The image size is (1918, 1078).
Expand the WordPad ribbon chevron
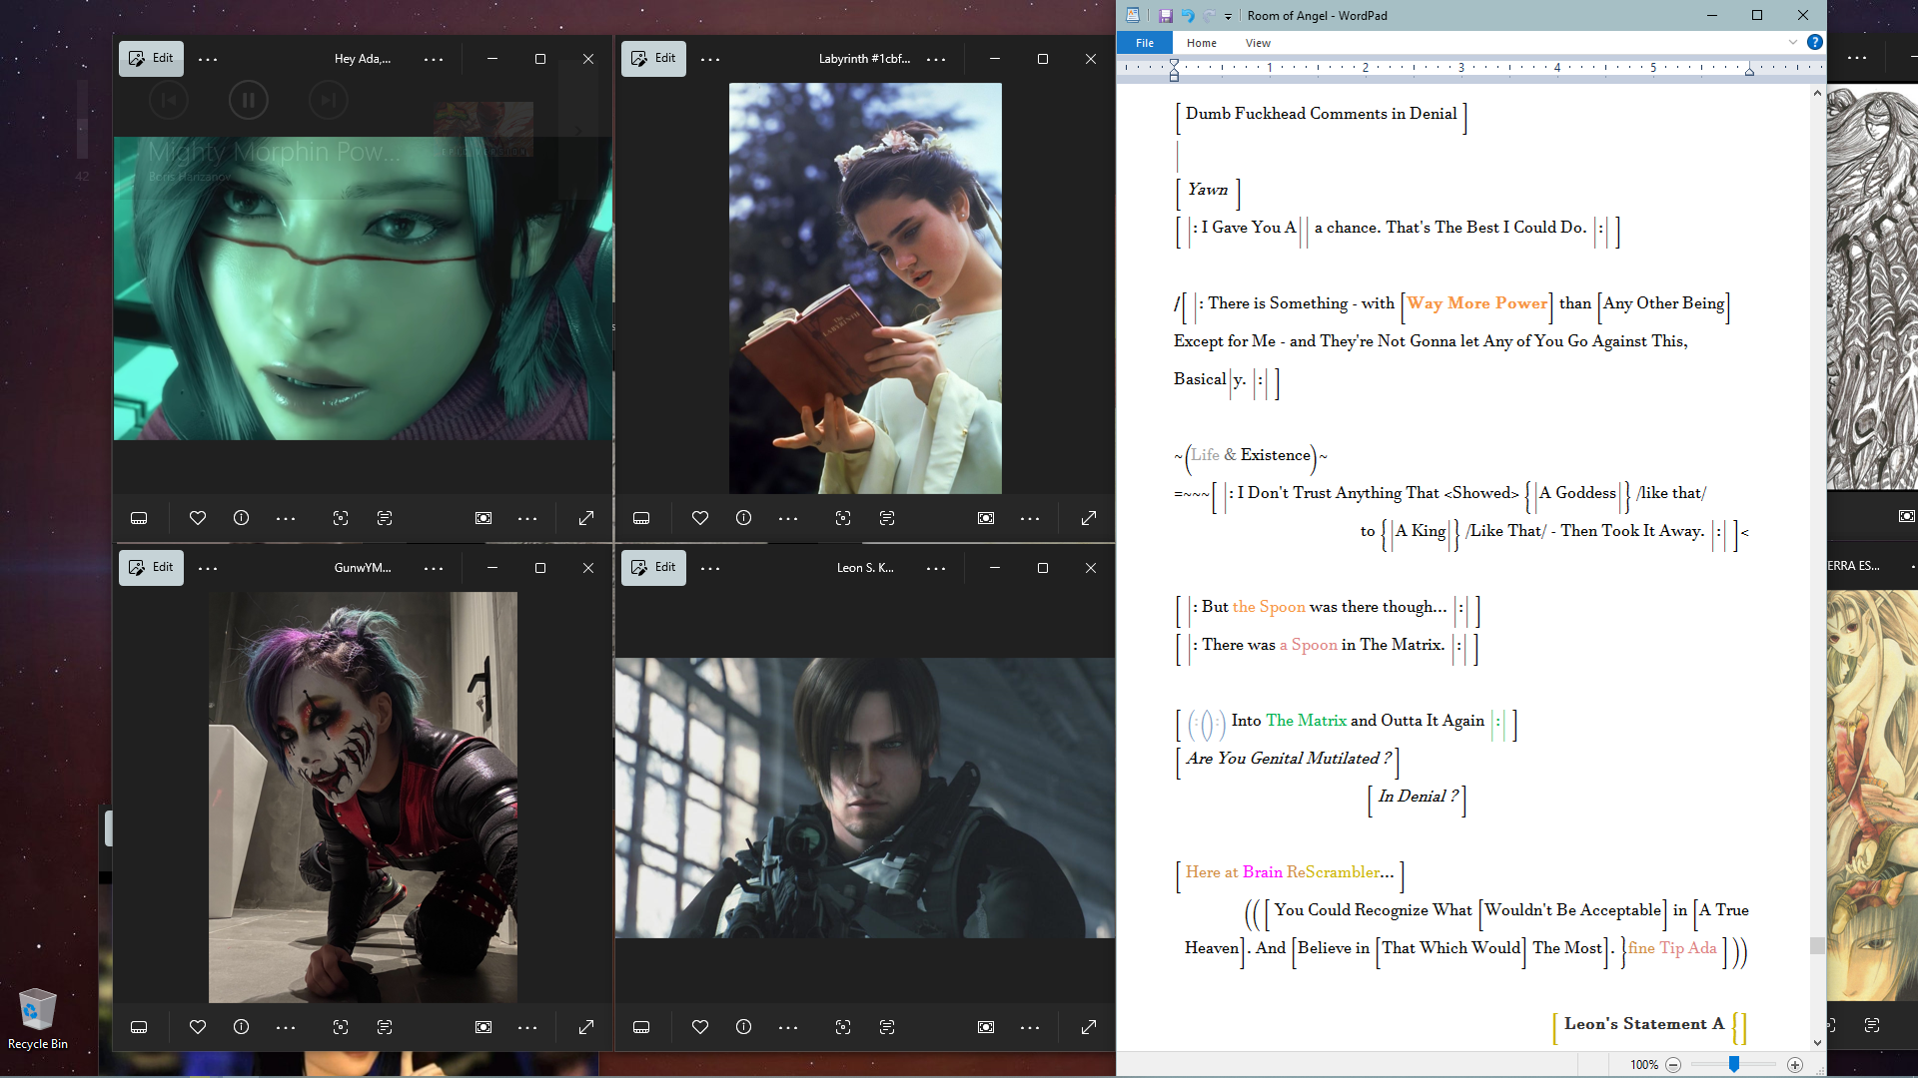[x=1793, y=42]
